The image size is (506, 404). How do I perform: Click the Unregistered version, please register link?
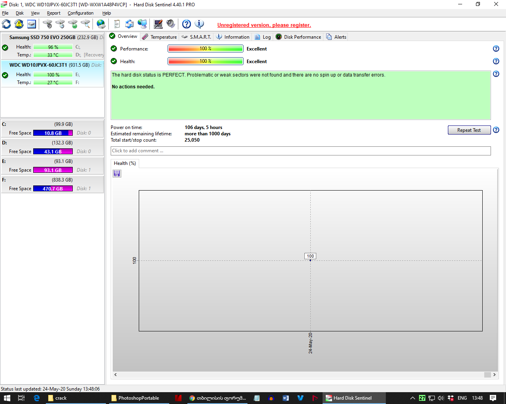pyautogui.click(x=264, y=25)
